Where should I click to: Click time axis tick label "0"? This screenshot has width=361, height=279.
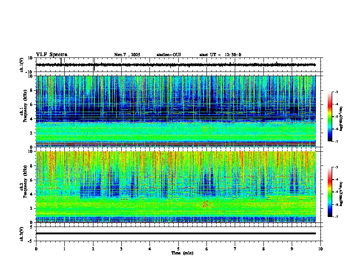36,249
